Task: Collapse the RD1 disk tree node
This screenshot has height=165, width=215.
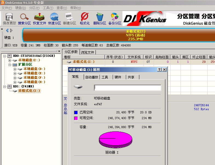Action: coord(5,87)
